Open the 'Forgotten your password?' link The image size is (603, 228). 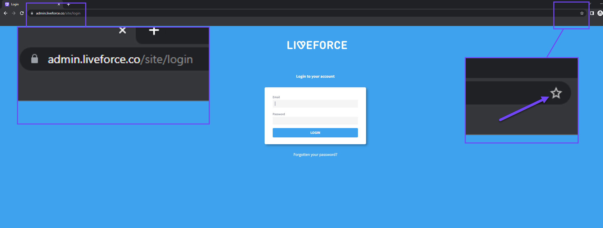point(315,155)
